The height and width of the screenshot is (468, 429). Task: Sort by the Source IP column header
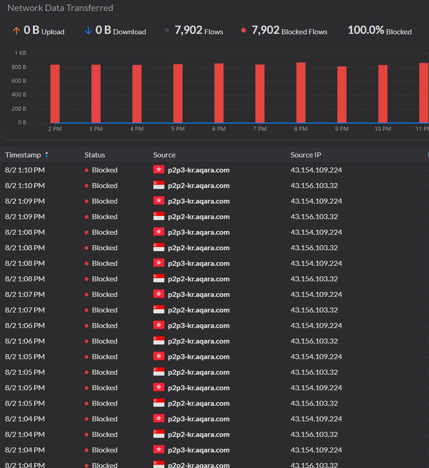coord(306,155)
